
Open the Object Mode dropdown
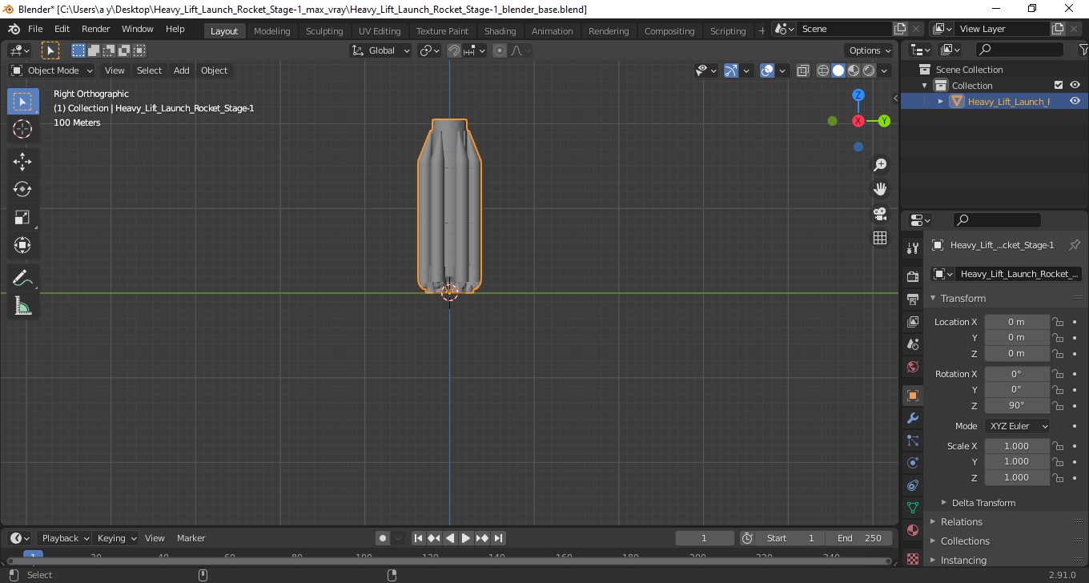[x=52, y=70]
